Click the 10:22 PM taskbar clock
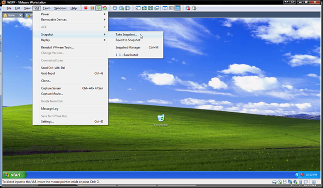 311,175
